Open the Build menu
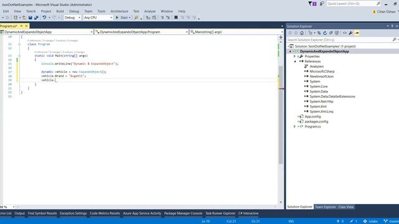 [60, 11]
